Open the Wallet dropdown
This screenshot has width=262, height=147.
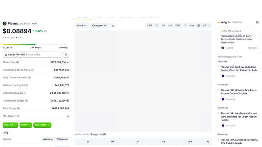(x=26, y=125)
